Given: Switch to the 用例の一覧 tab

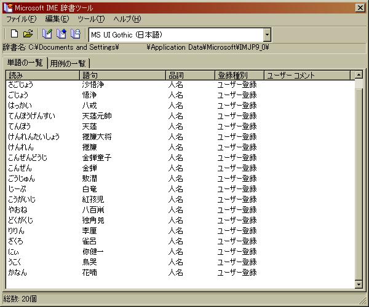Looking at the screenshot, I should coord(68,63).
